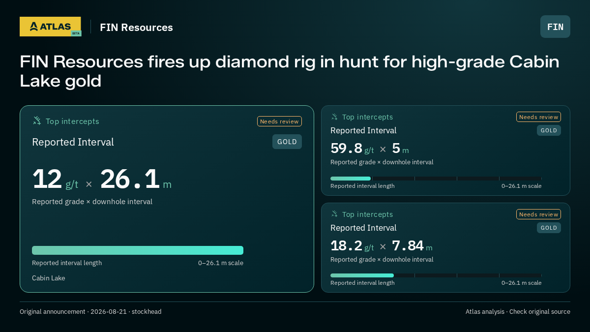Click the drill icon in the 59.8 g/t card

pos(334,117)
